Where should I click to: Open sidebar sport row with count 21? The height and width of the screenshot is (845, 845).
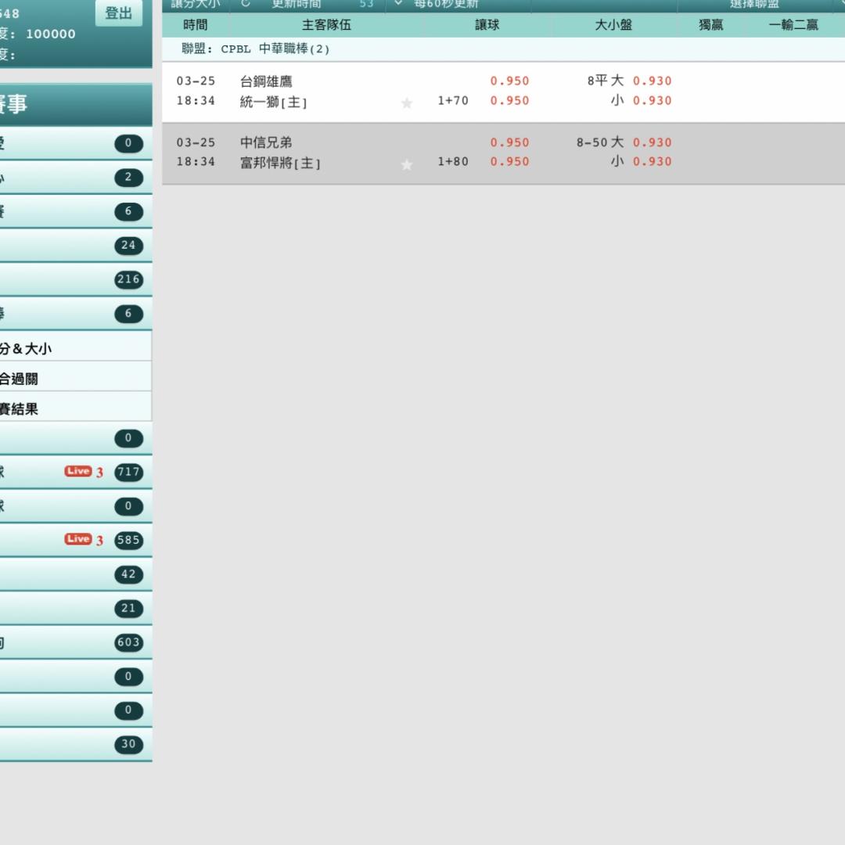(76, 609)
